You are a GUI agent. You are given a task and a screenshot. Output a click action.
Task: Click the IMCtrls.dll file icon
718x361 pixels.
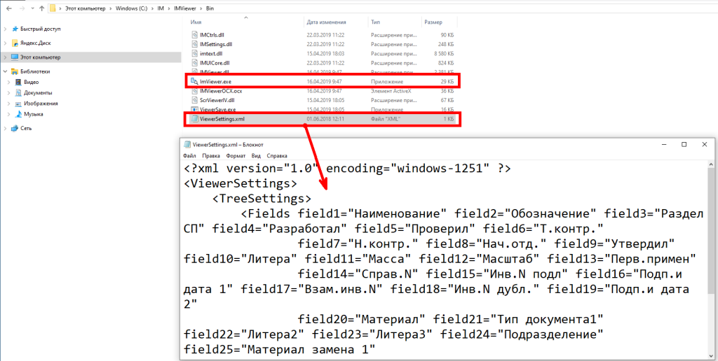pyautogui.click(x=194, y=34)
